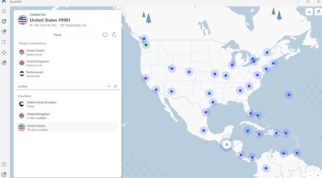Select the Atlanta map marker

click(x=240, y=91)
